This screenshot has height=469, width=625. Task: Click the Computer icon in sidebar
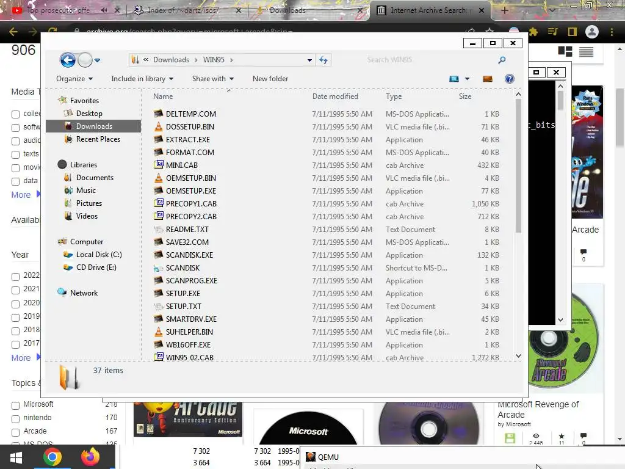point(62,241)
